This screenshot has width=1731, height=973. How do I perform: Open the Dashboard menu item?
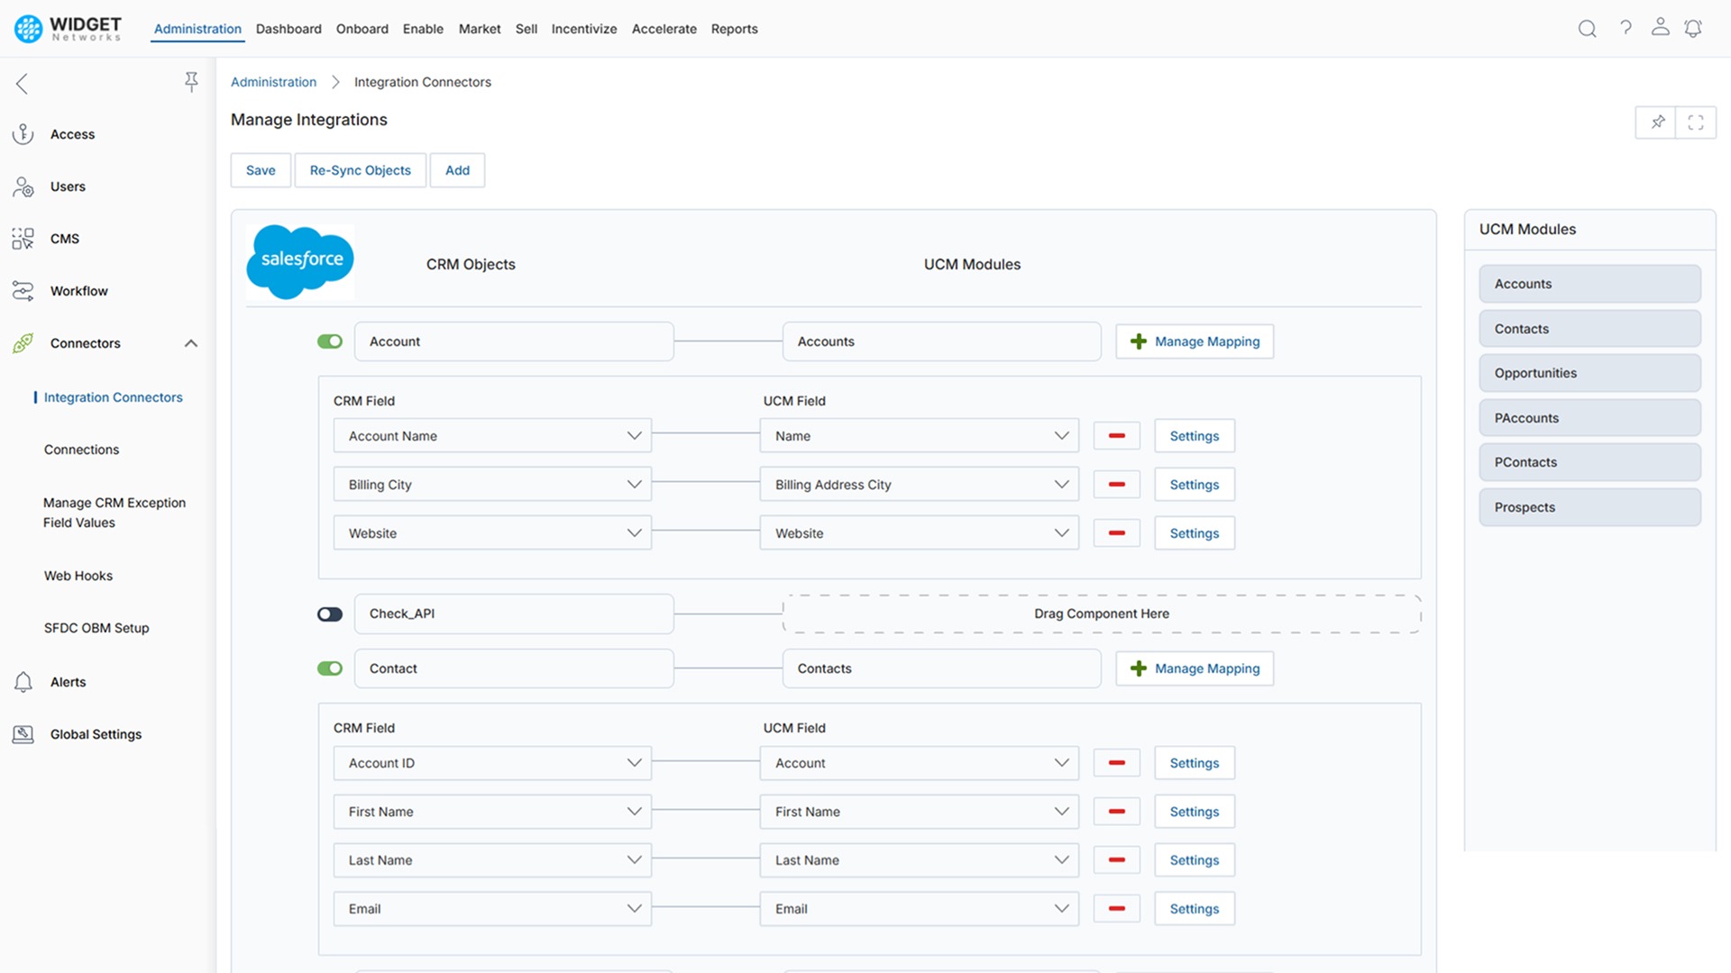coord(288,29)
